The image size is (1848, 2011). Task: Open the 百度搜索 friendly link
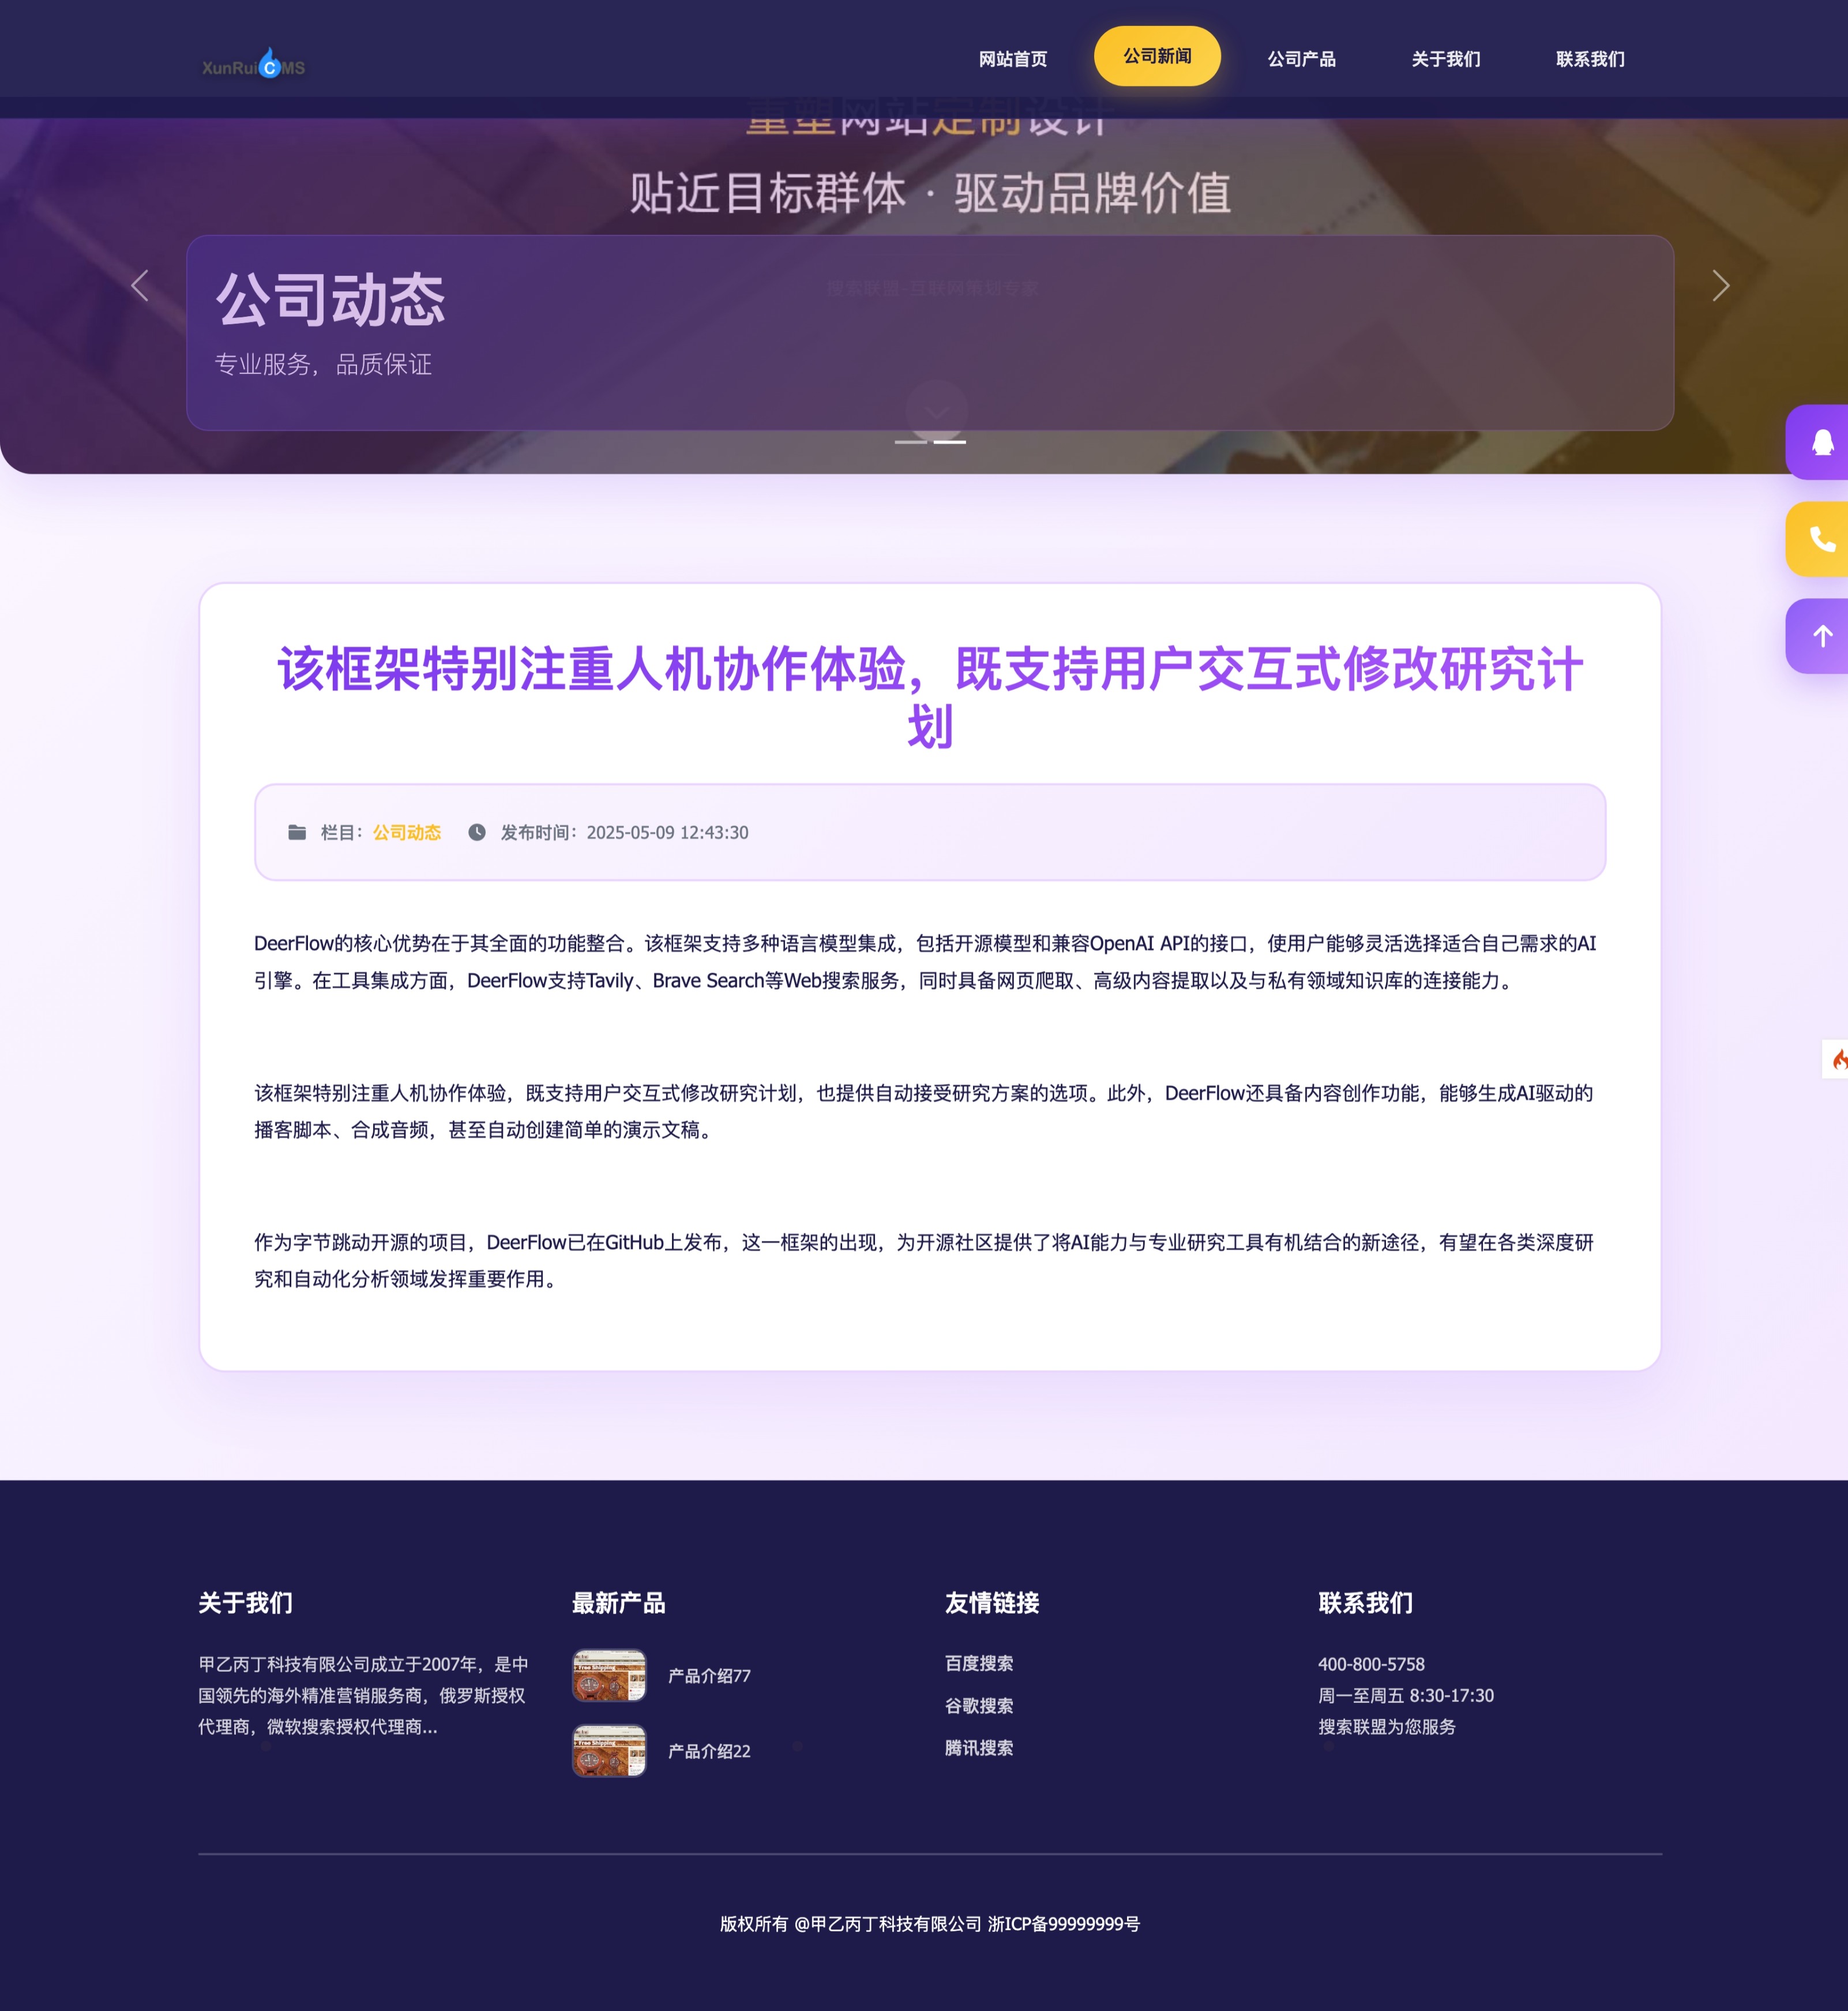click(979, 1663)
